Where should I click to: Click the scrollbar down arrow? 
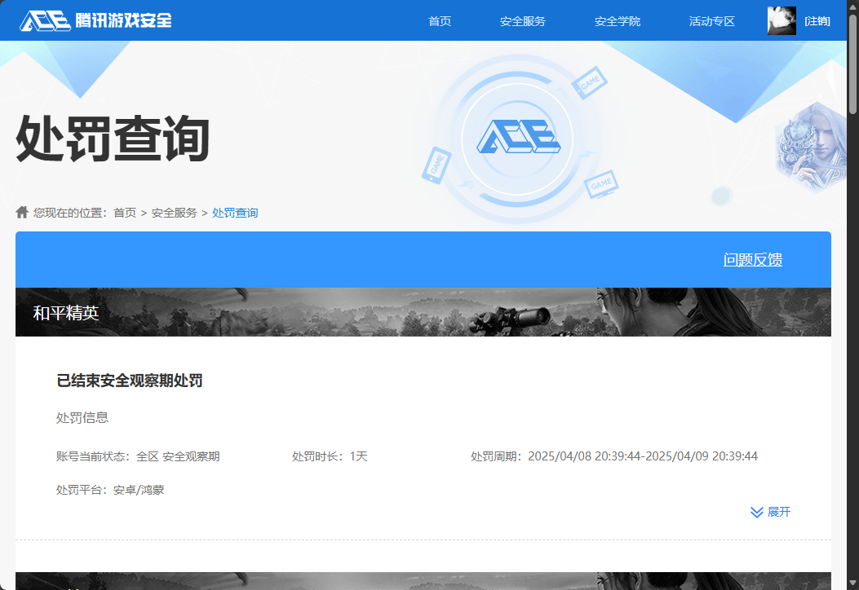pyautogui.click(x=852, y=583)
